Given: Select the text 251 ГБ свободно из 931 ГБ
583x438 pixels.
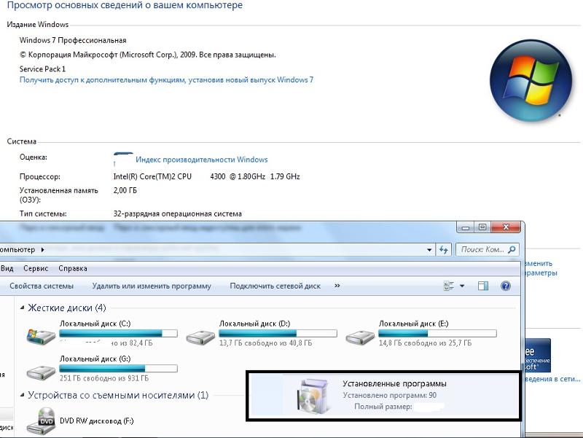Looking at the screenshot, I should tap(104, 378).
